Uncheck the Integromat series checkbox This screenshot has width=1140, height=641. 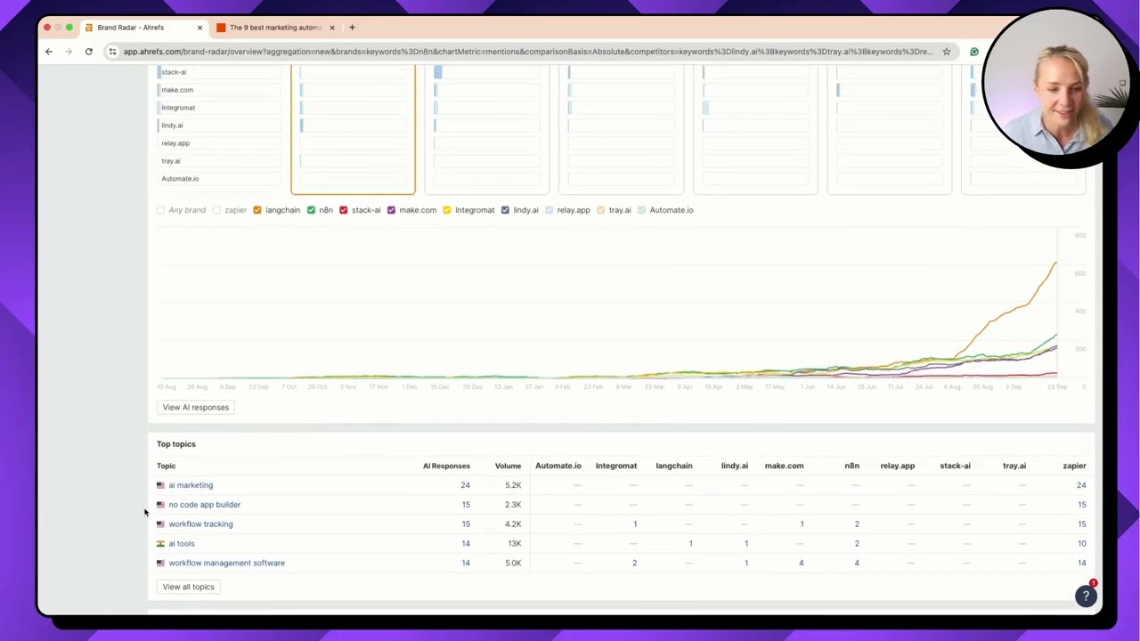[x=446, y=210]
